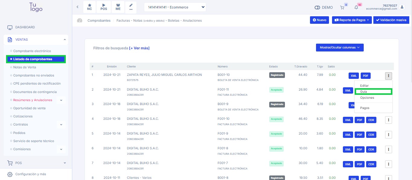The width and height of the screenshot is (412, 180).
Task: Expand Resúmenes y Anulaciones submenu
Action: coord(61,100)
